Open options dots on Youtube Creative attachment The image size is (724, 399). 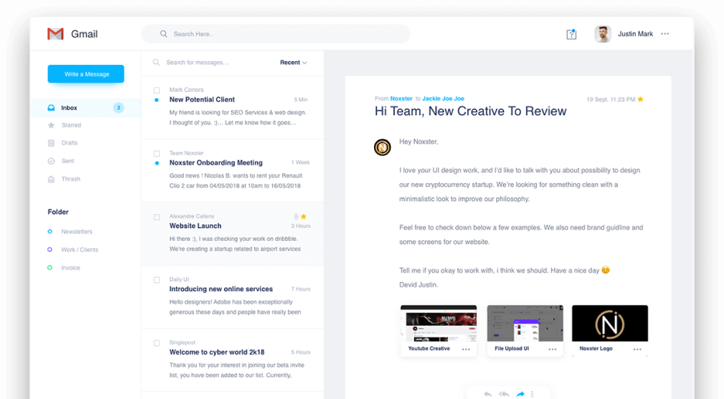[466, 349]
